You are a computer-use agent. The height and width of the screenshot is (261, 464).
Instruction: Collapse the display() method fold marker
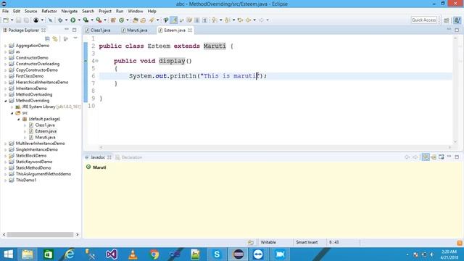pos(96,61)
